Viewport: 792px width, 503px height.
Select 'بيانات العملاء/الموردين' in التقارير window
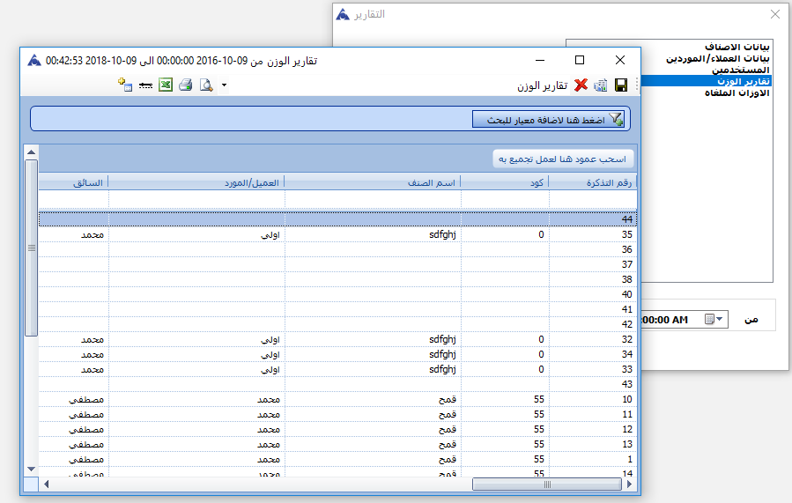[717, 59]
